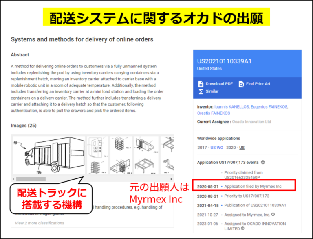The width and height of the screenshot is (313, 239).
Task: Click the Current Assignee label
Action: pos(213,122)
